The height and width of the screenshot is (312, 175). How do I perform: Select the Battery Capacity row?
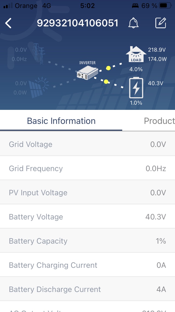click(x=87, y=241)
